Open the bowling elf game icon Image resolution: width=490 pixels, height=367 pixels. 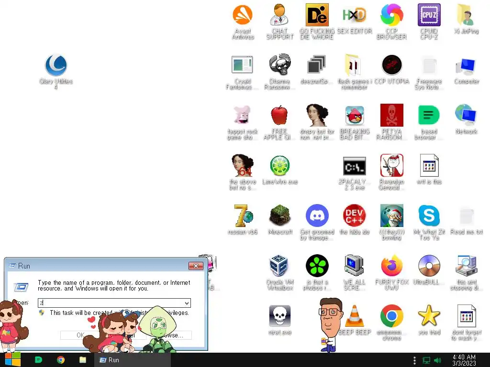coord(391,216)
